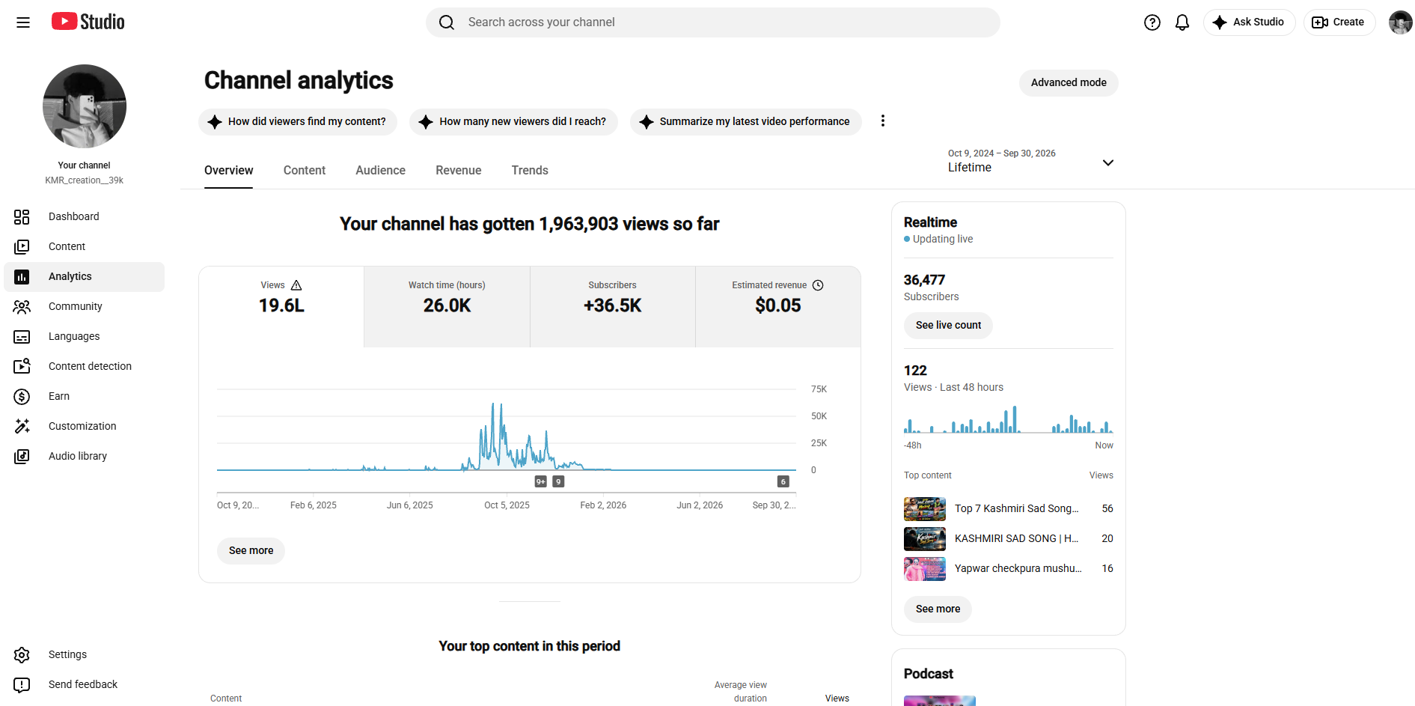The height and width of the screenshot is (706, 1415).
Task: Click See more in Realtime panel
Action: pos(938,609)
